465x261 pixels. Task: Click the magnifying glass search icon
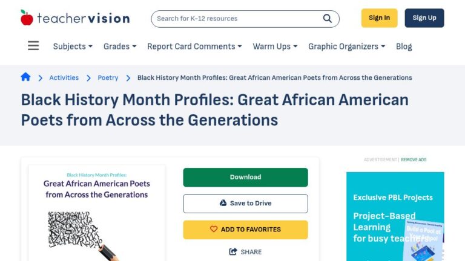[x=327, y=18]
